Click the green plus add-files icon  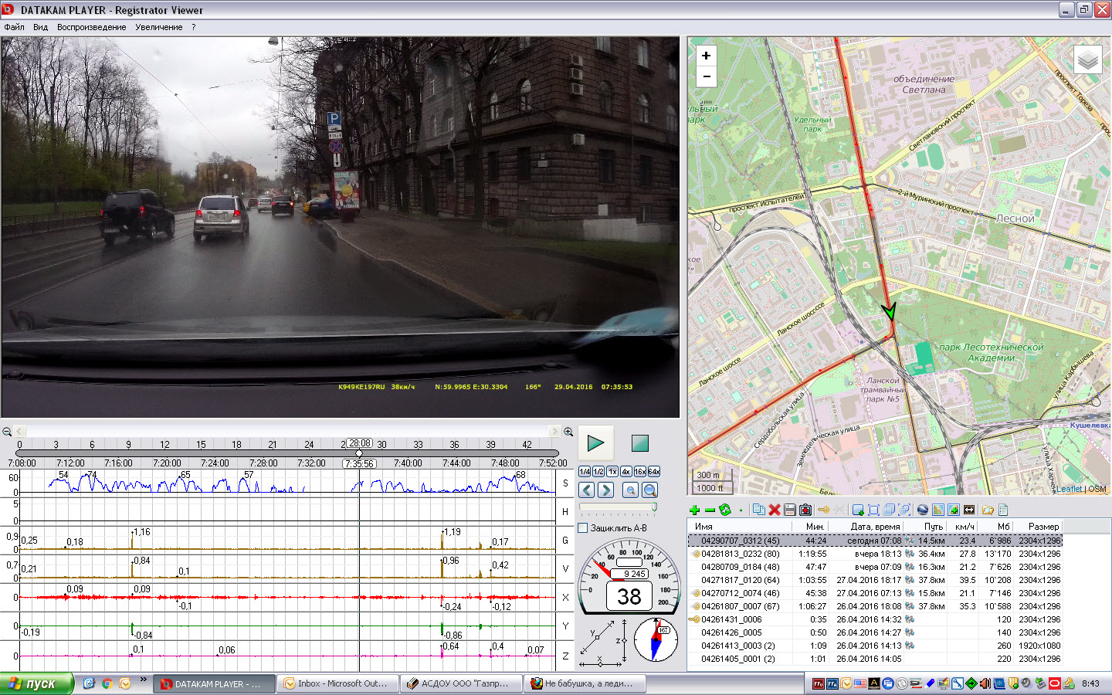coord(694,510)
